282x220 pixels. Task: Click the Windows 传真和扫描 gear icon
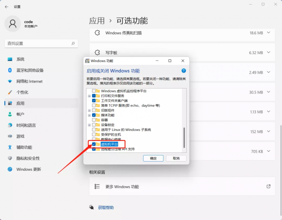pos(97,33)
